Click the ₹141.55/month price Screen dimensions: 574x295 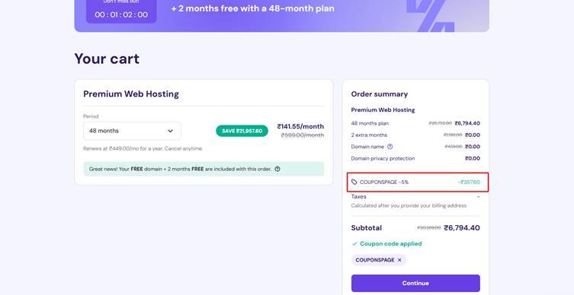click(x=300, y=126)
